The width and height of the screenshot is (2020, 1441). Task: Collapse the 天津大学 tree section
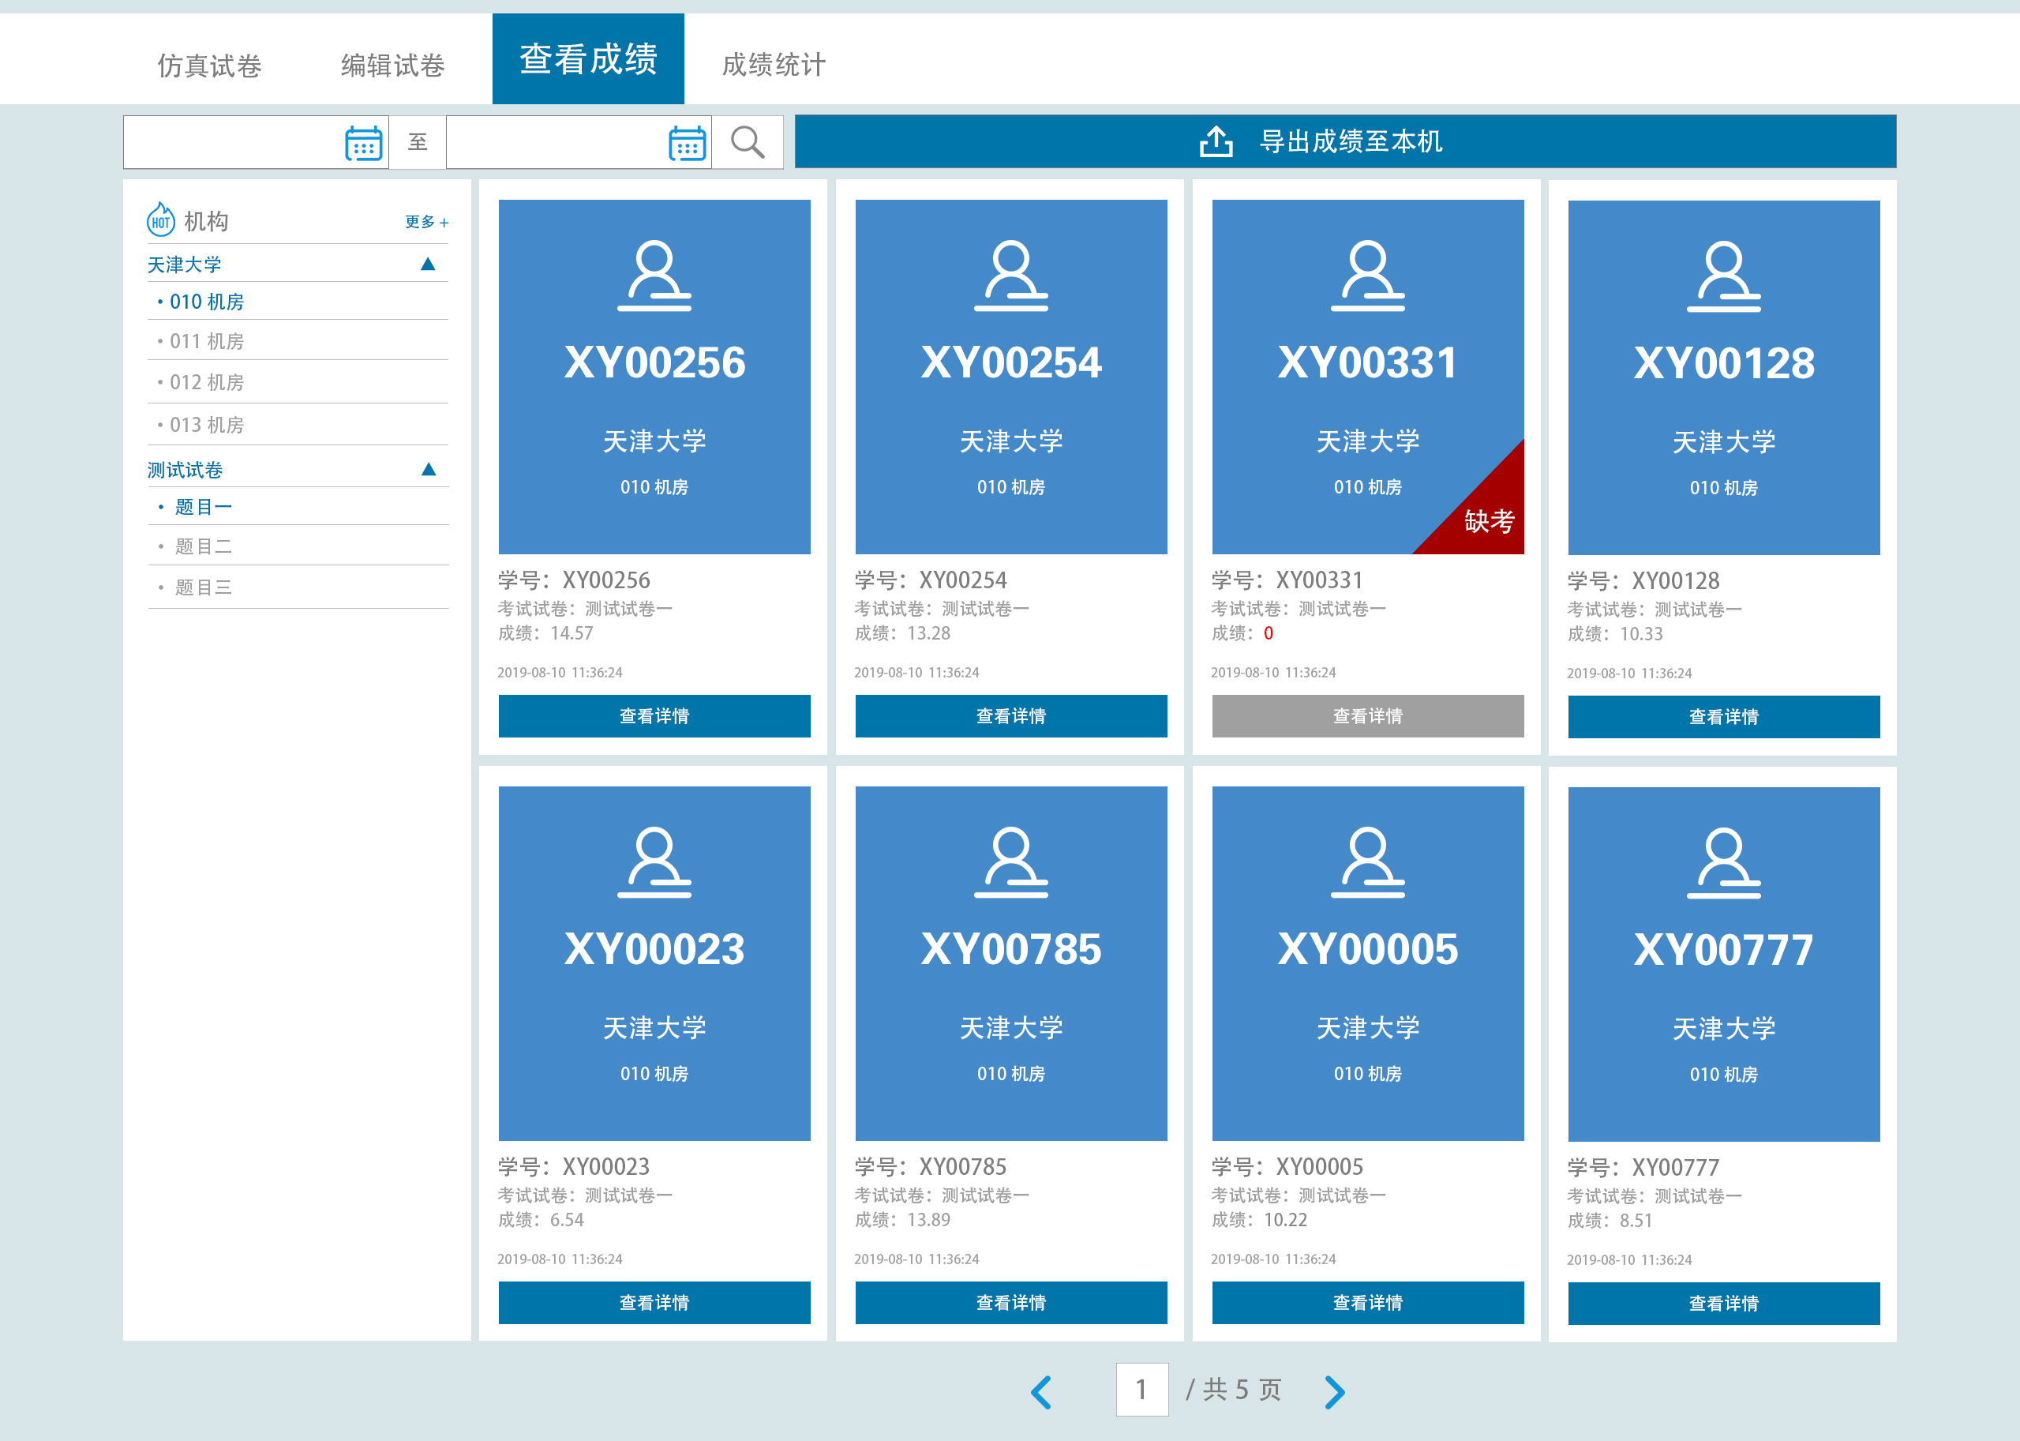[428, 264]
